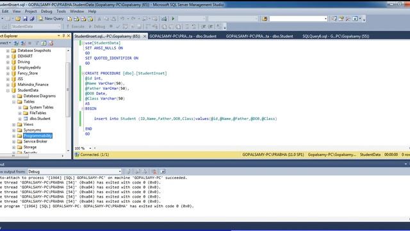The width and height of the screenshot is (410, 231).
Task: Click inside the insert into Student statement line
Action: [x=185, y=119]
